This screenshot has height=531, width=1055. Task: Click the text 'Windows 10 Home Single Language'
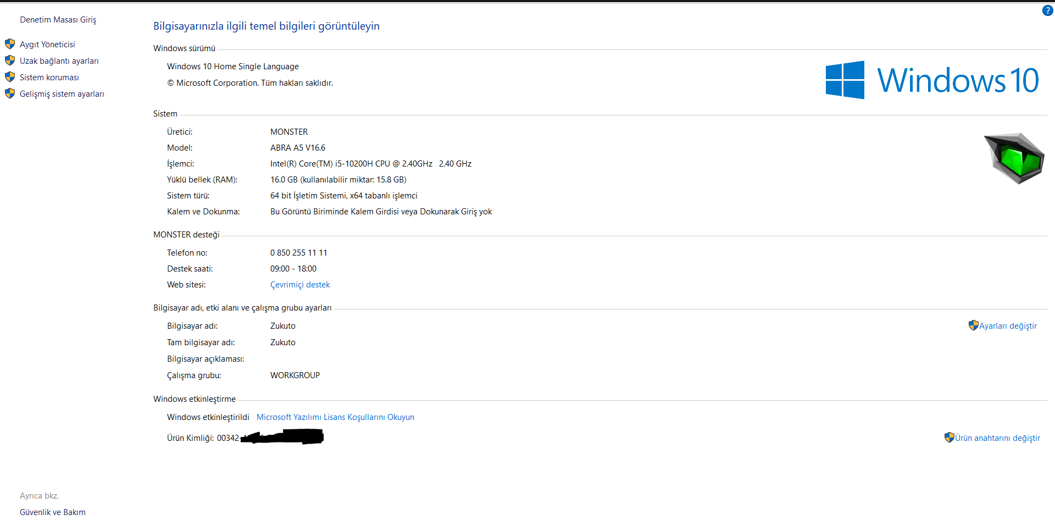pyautogui.click(x=233, y=67)
